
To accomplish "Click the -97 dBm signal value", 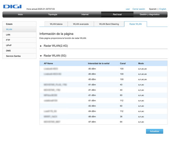I will (x=92, y=122).
